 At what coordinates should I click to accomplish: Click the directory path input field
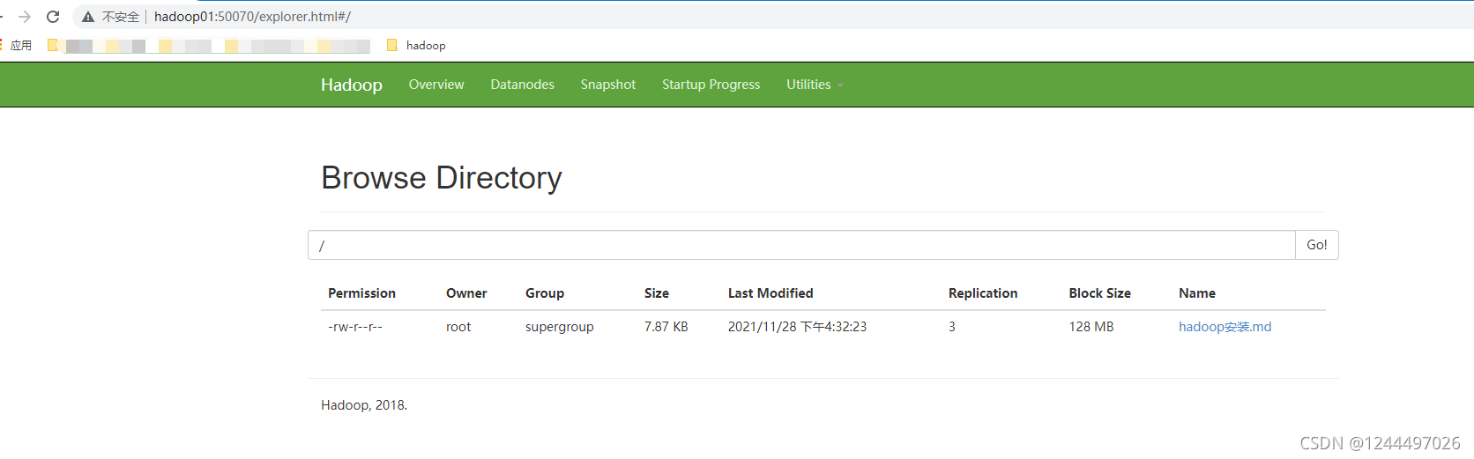point(801,245)
